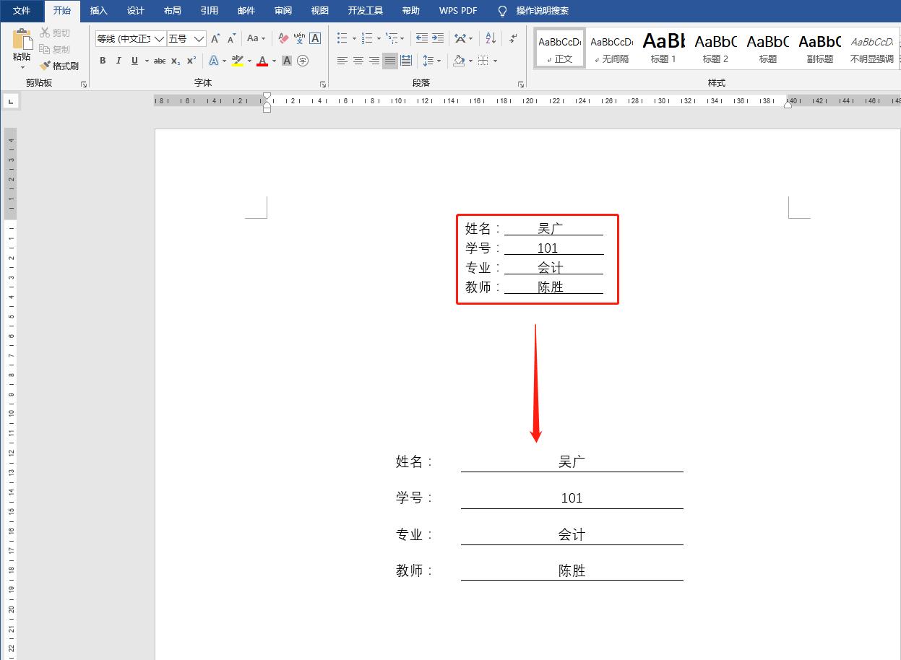Change the font color using the red swatch

[262, 61]
